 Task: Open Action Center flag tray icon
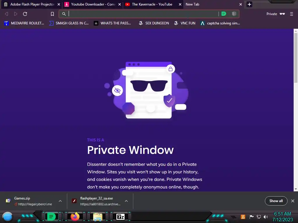click(x=251, y=217)
